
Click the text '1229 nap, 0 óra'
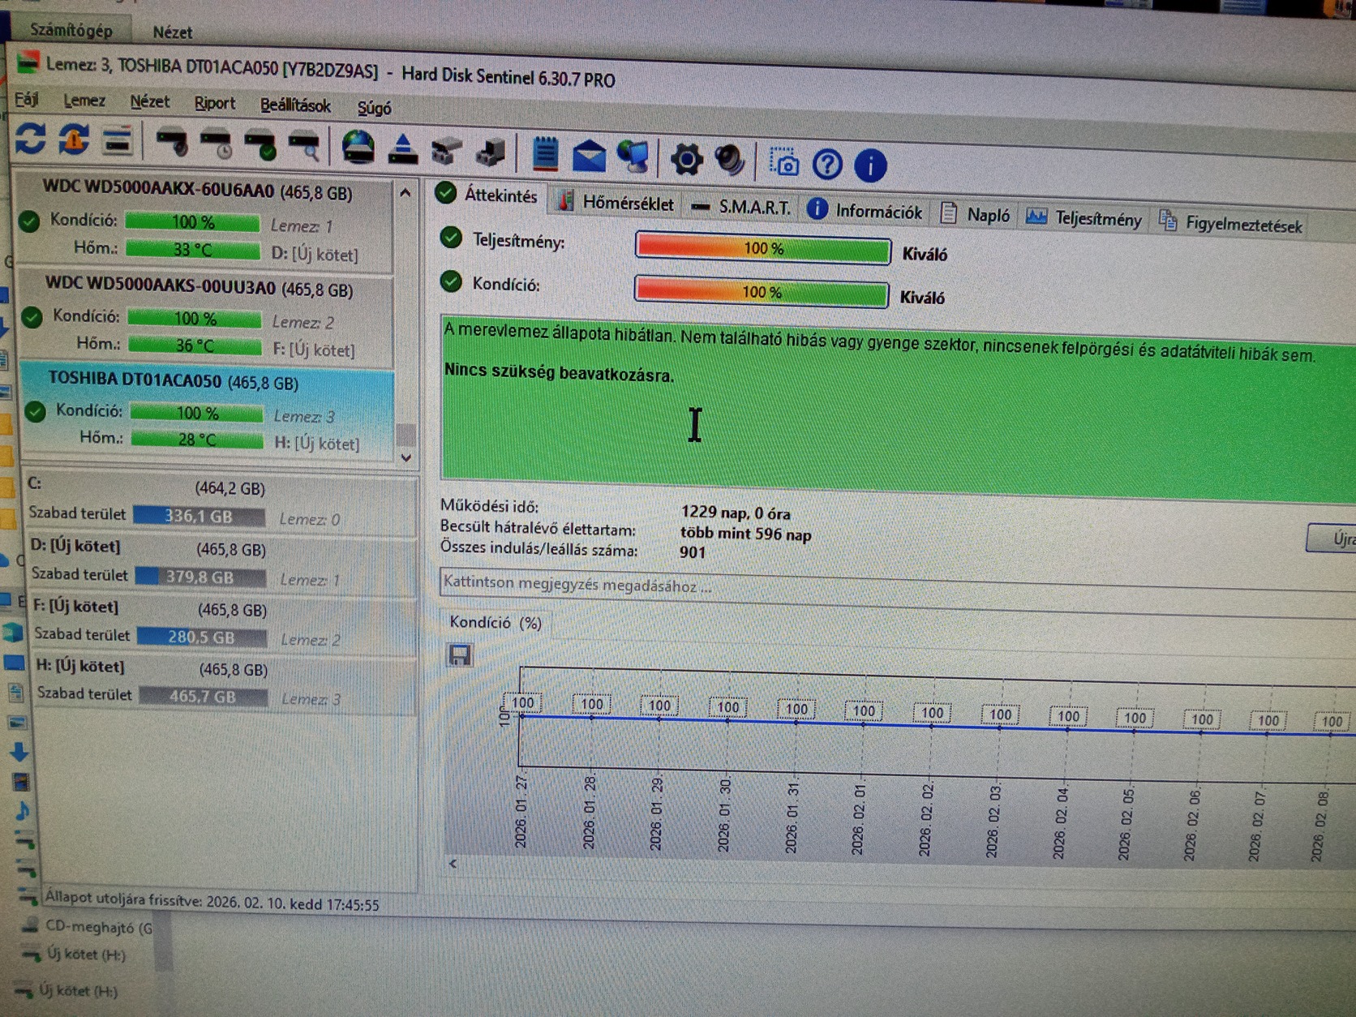tap(736, 513)
